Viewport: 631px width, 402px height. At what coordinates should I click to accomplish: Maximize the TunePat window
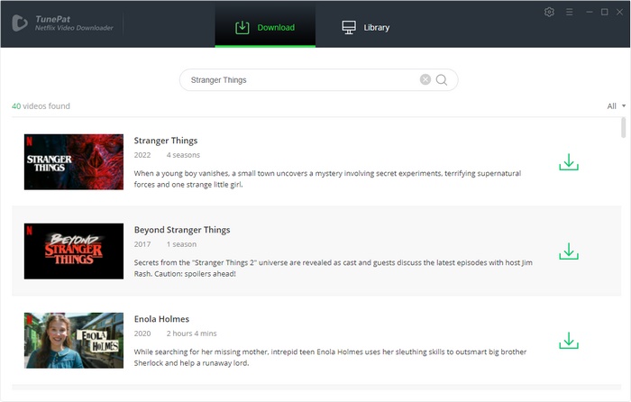pyautogui.click(x=605, y=12)
